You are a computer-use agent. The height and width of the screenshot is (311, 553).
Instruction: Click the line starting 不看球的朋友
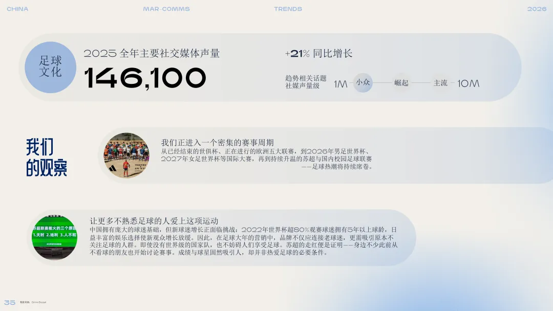[208, 253]
